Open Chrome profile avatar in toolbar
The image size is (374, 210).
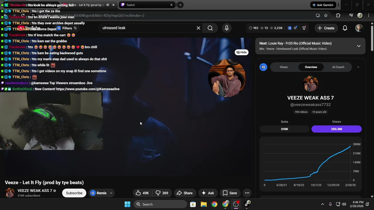pos(360,15)
